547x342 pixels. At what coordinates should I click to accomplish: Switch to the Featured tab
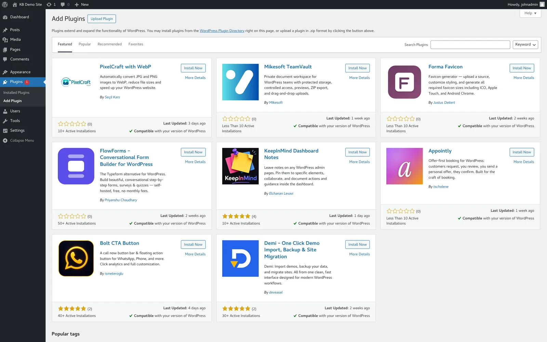tap(65, 44)
